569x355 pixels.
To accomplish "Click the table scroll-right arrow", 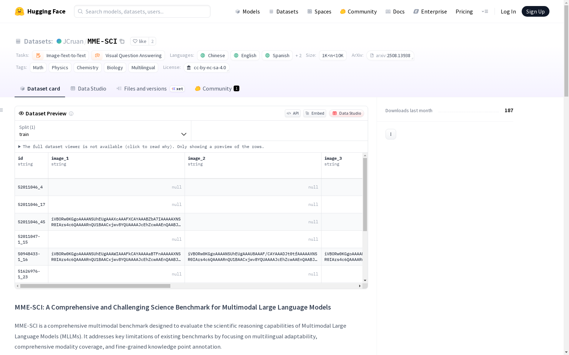I will (360, 286).
